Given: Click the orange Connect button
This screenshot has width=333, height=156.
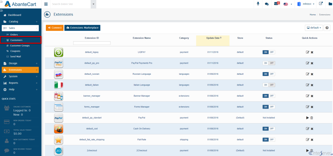Looking at the screenshot, I should [55, 28].
